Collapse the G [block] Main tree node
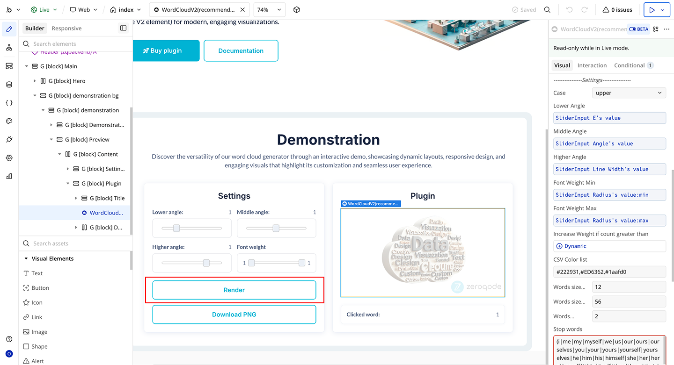This screenshot has width=674, height=365. pyautogui.click(x=27, y=66)
